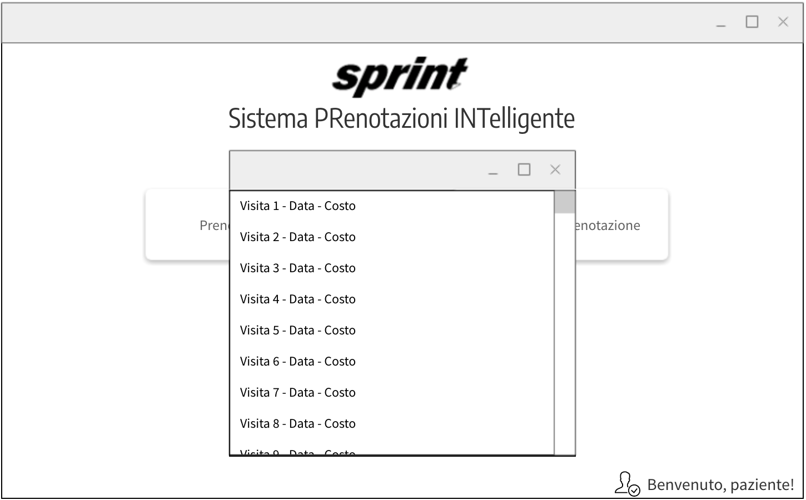Click the Benvenuto, paziente! label
The image size is (806, 500).
click(720, 485)
